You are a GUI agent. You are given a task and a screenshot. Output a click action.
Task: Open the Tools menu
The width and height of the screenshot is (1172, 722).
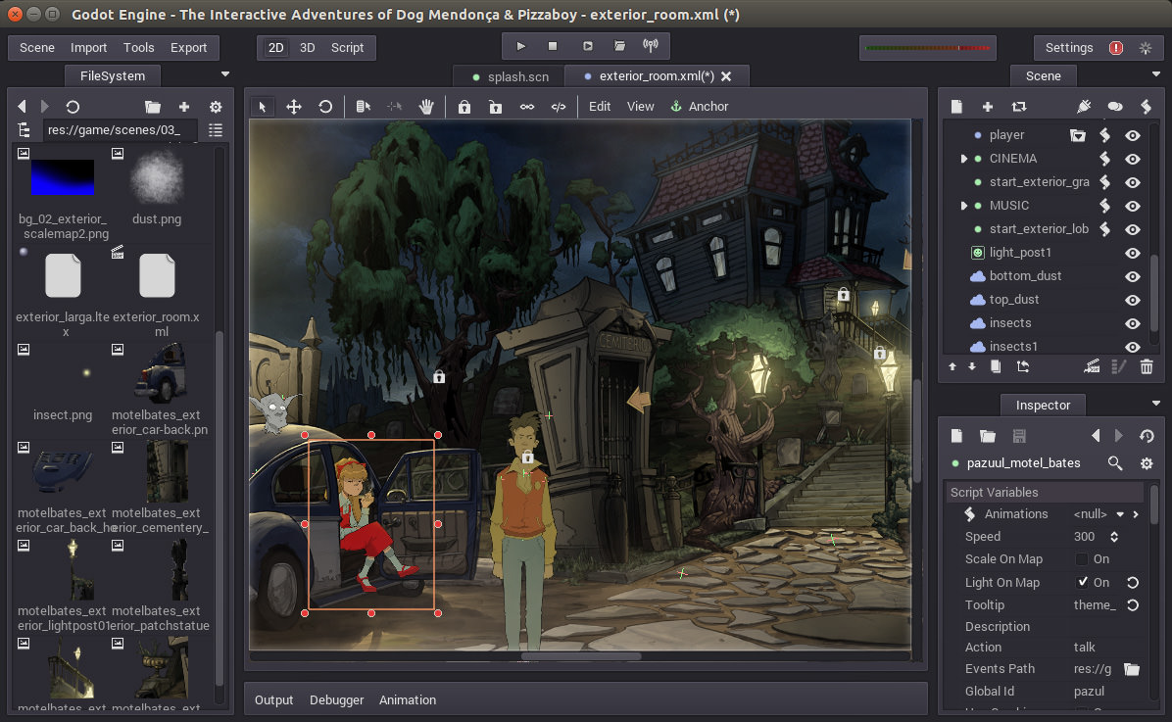[x=138, y=47]
